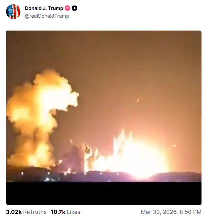Select the word Likes under the post
The image size is (206, 219).
click(x=74, y=212)
